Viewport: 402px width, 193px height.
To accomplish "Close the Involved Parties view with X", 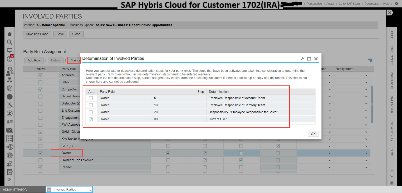I will pyautogui.click(x=389, y=13).
